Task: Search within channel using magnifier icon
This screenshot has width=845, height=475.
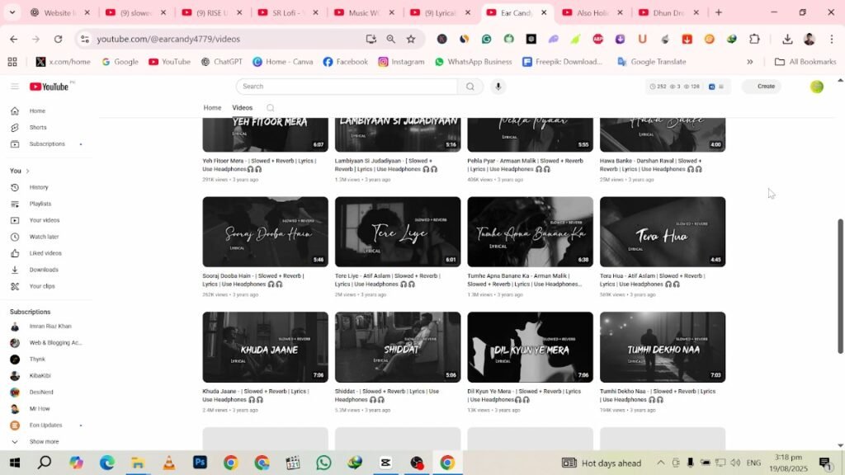Action: pyautogui.click(x=270, y=108)
